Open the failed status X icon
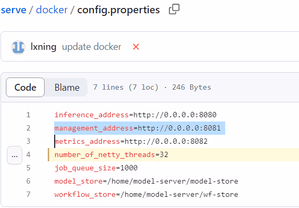The height and width of the screenshot is (208, 299). pos(136,47)
